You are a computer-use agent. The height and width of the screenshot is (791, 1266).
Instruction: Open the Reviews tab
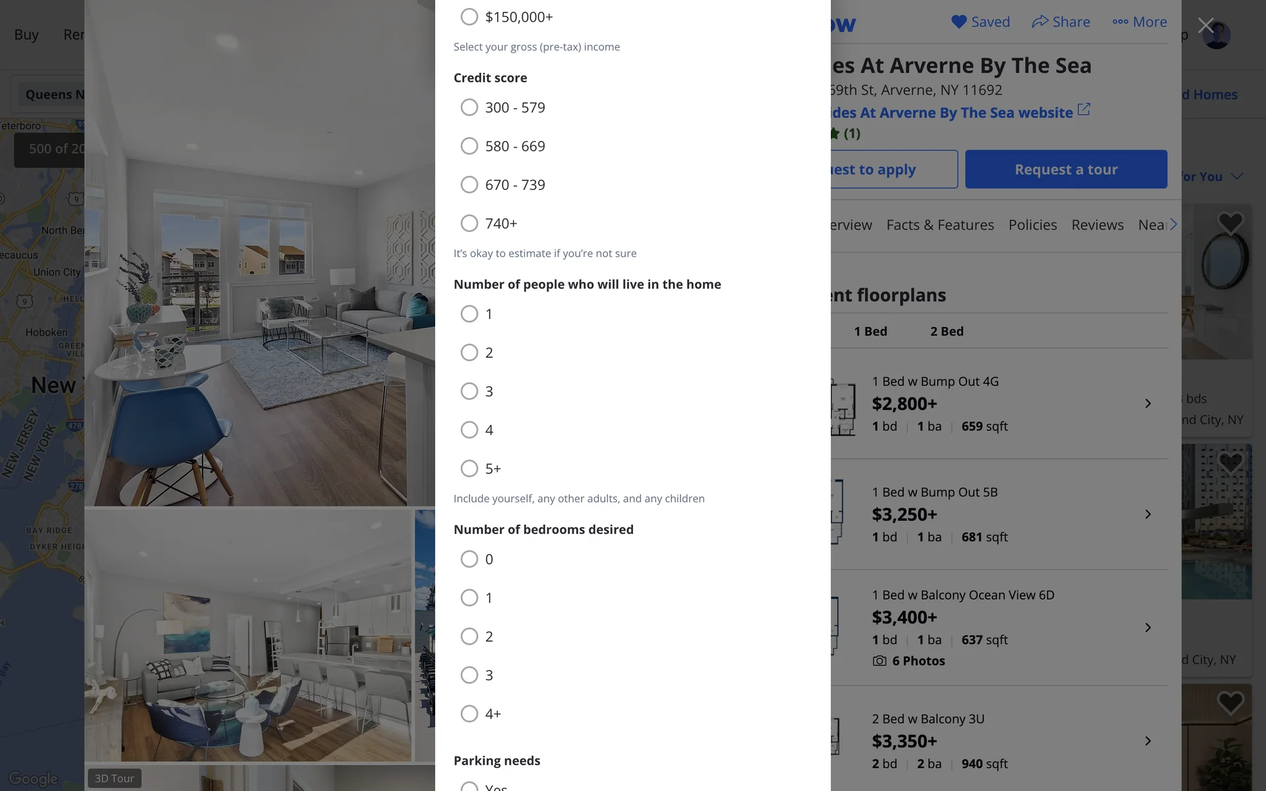1097,225
